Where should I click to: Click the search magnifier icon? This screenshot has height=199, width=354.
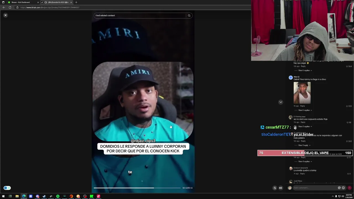click(189, 15)
